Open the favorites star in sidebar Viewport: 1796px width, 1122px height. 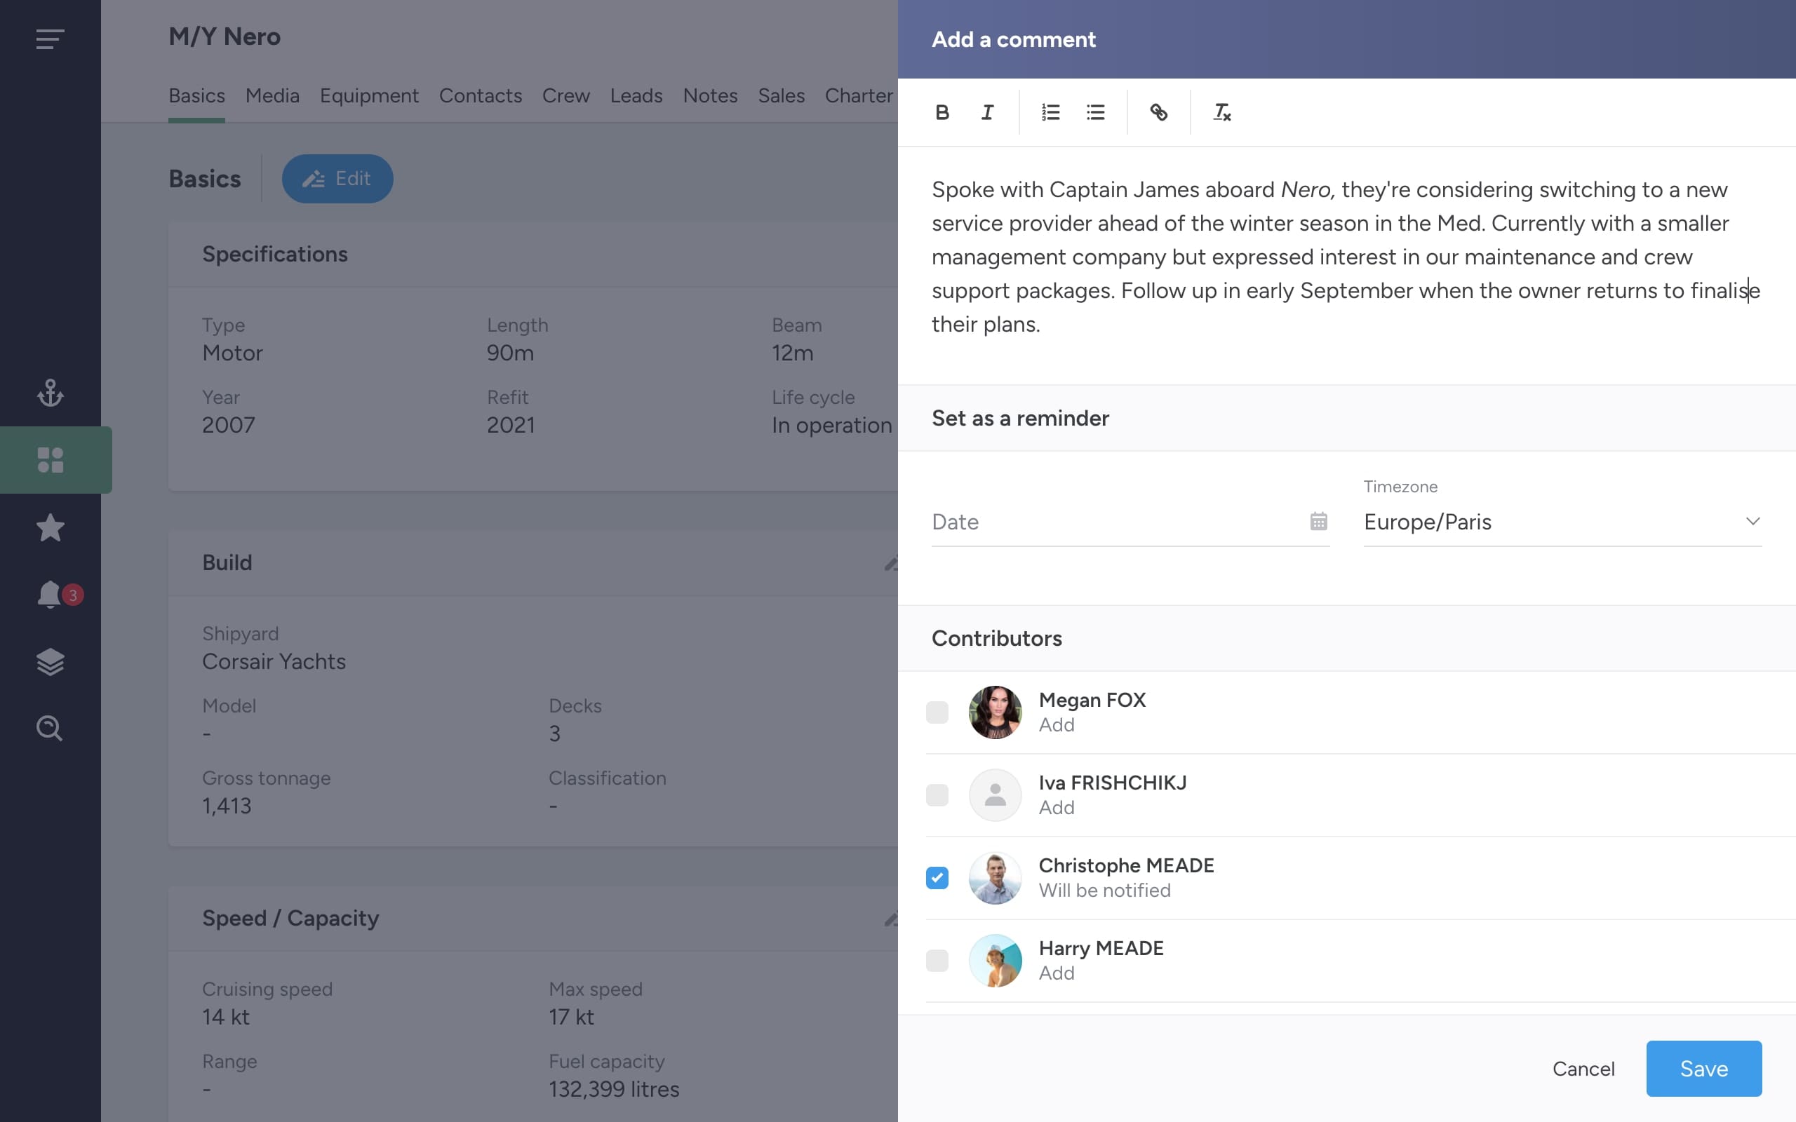coord(51,527)
